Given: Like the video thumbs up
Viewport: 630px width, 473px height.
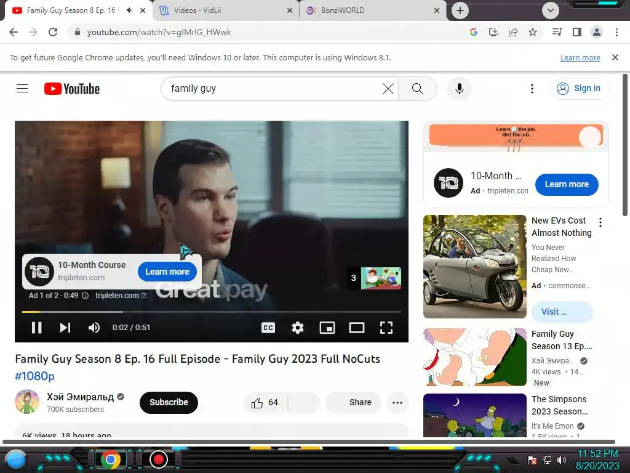Looking at the screenshot, I should (265, 403).
